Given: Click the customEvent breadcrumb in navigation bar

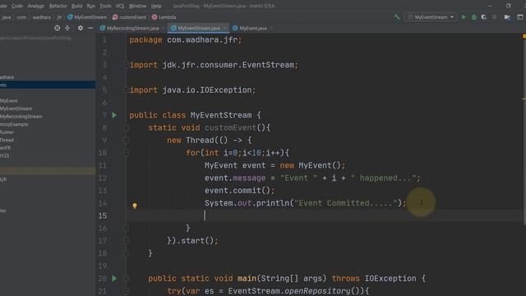Looking at the screenshot, I should click(x=129, y=17).
